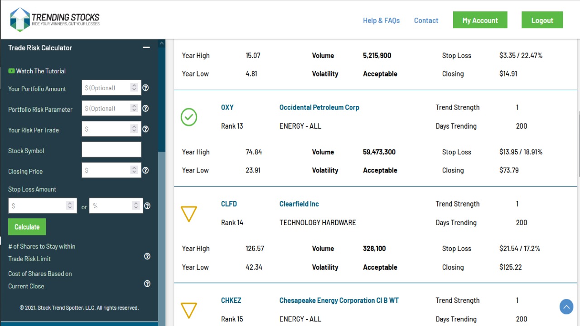This screenshot has width=580, height=326.
Task: Select CLFD year low 42.34
Action: click(254, 267)
